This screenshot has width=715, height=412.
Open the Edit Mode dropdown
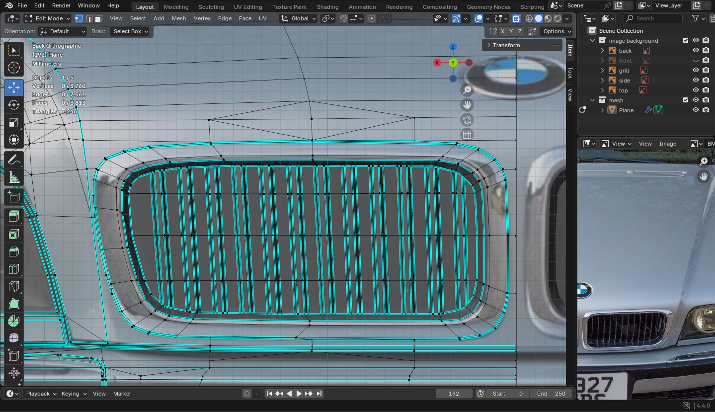[x=47, y=18]
